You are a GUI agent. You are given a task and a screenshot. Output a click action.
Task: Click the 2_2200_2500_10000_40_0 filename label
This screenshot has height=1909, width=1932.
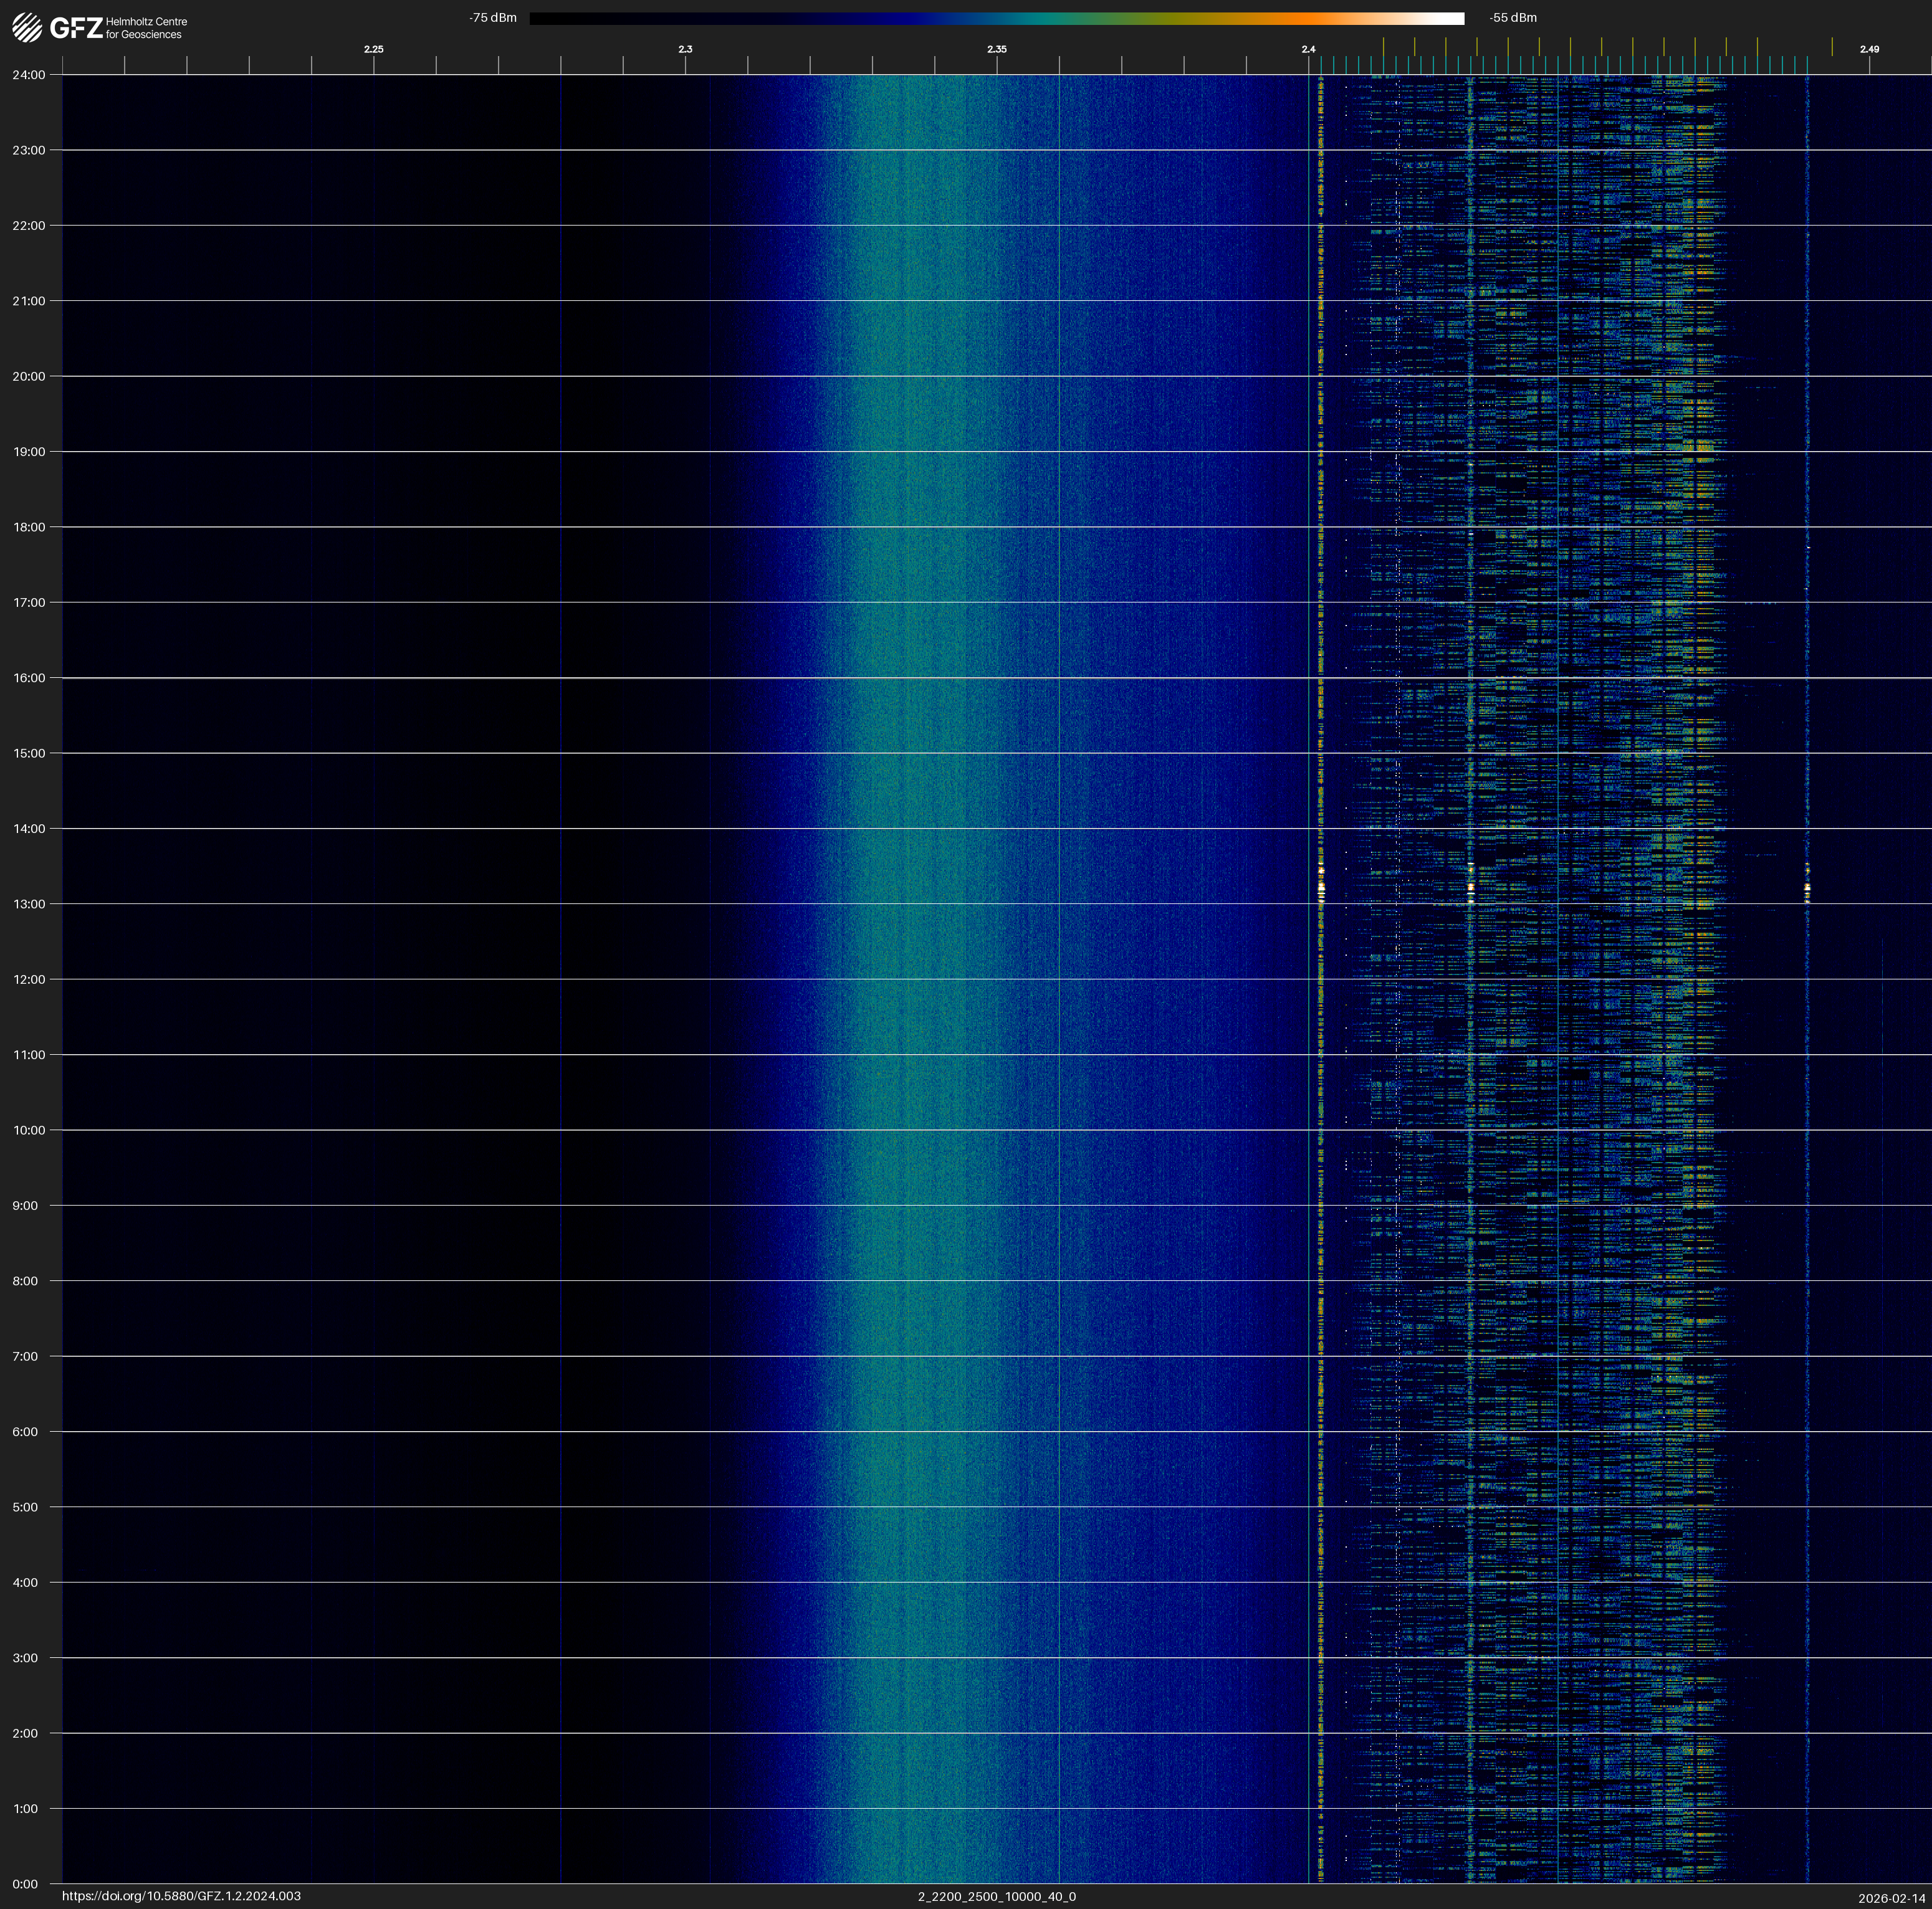click(997, 1896)
